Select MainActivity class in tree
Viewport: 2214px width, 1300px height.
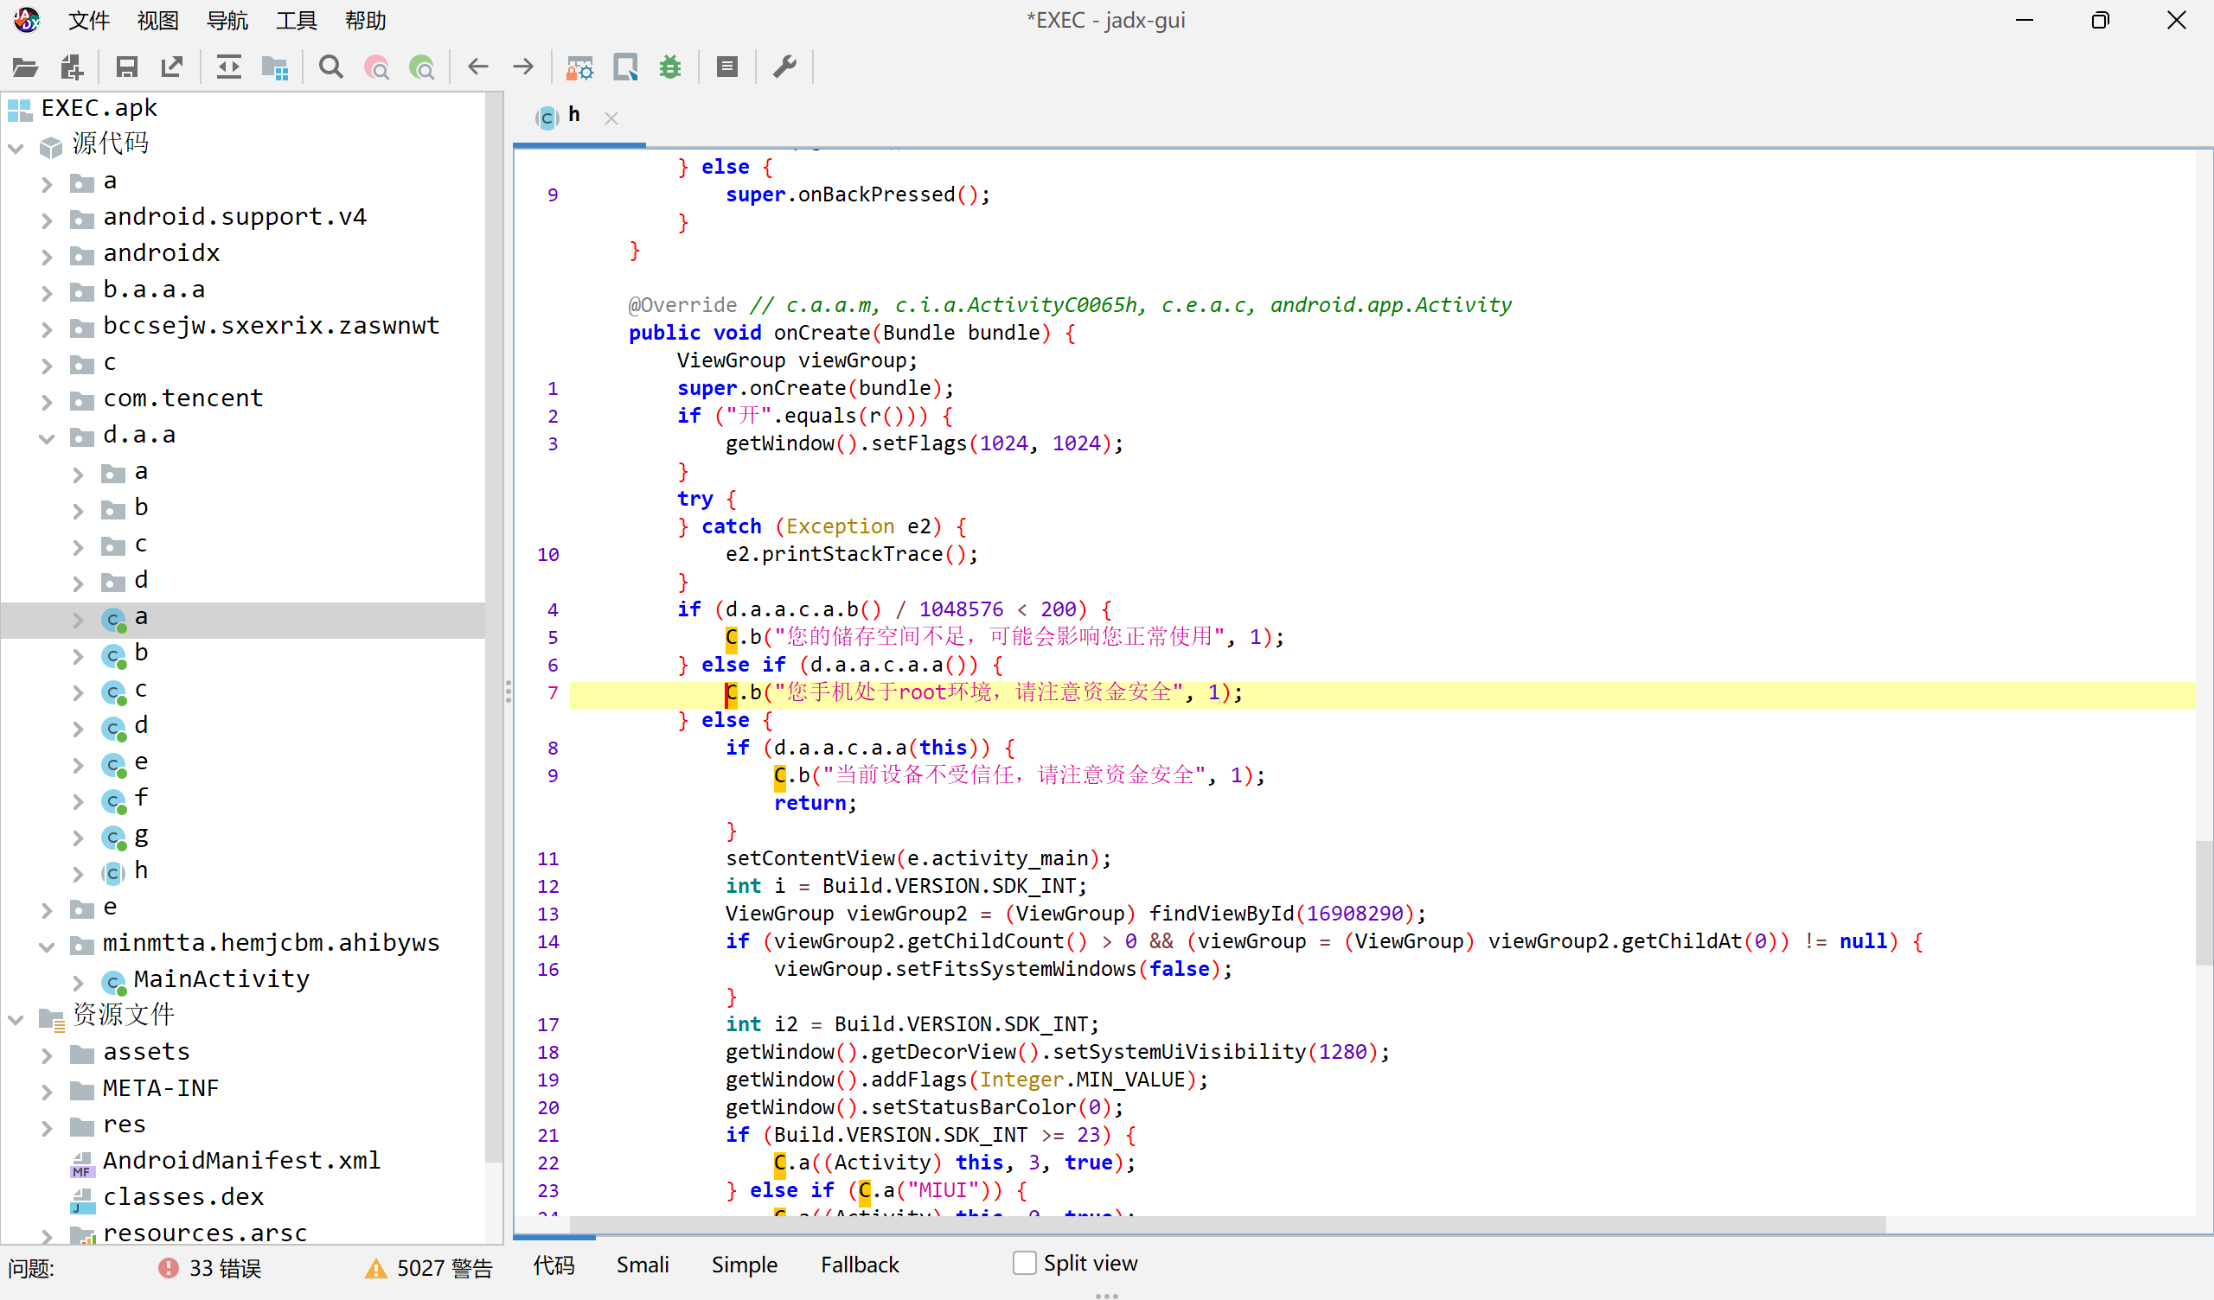click(221, 978)
